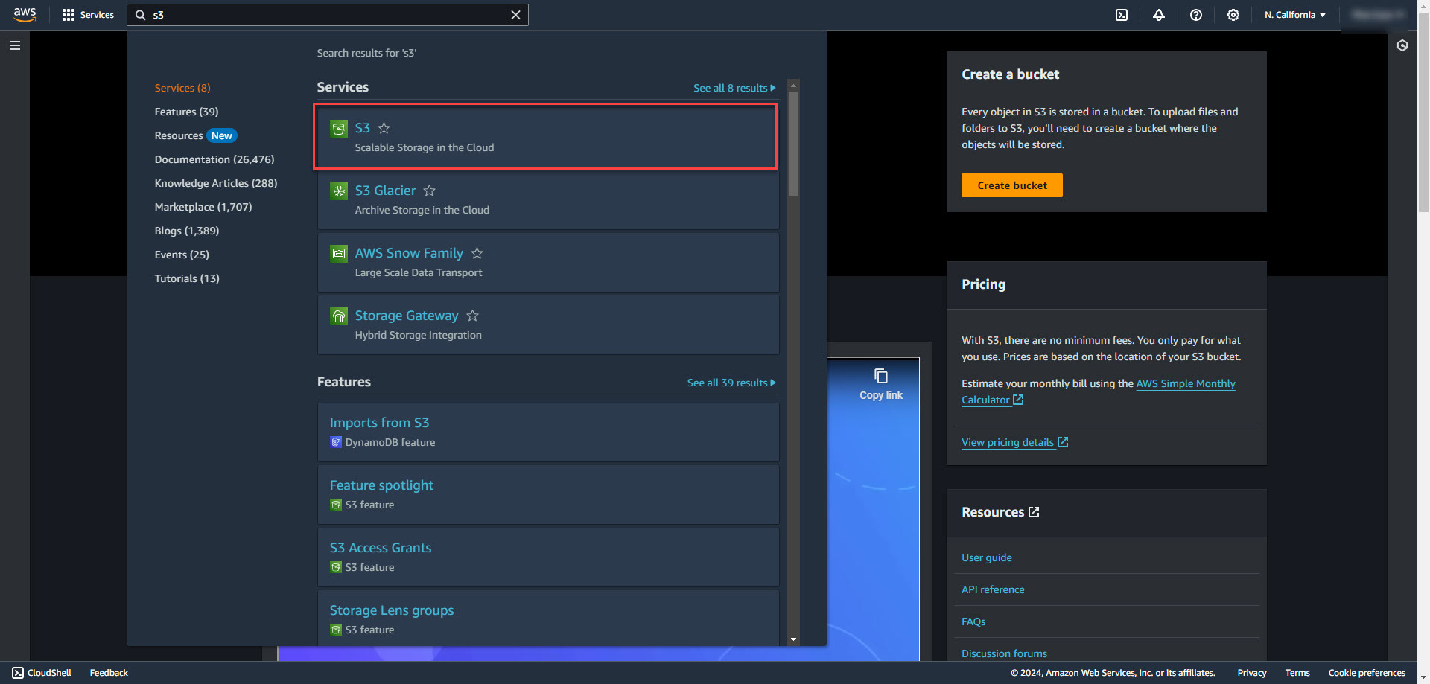Screen dimensions: 1430x684
Task: Click search results scrollbar down arrow
Action: (793, 639)
